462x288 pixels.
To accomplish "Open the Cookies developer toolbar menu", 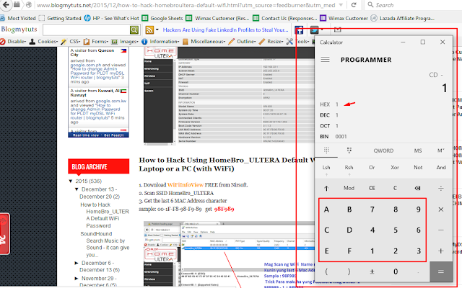I will [44, 42].
